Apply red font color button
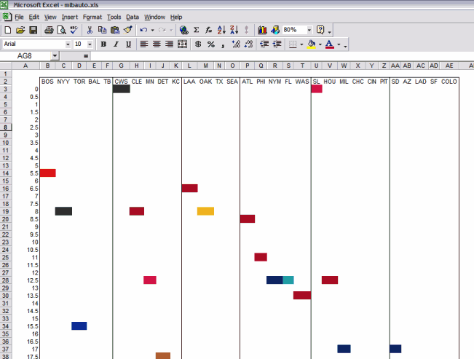474x359 pixels. [x=330, y=44]
